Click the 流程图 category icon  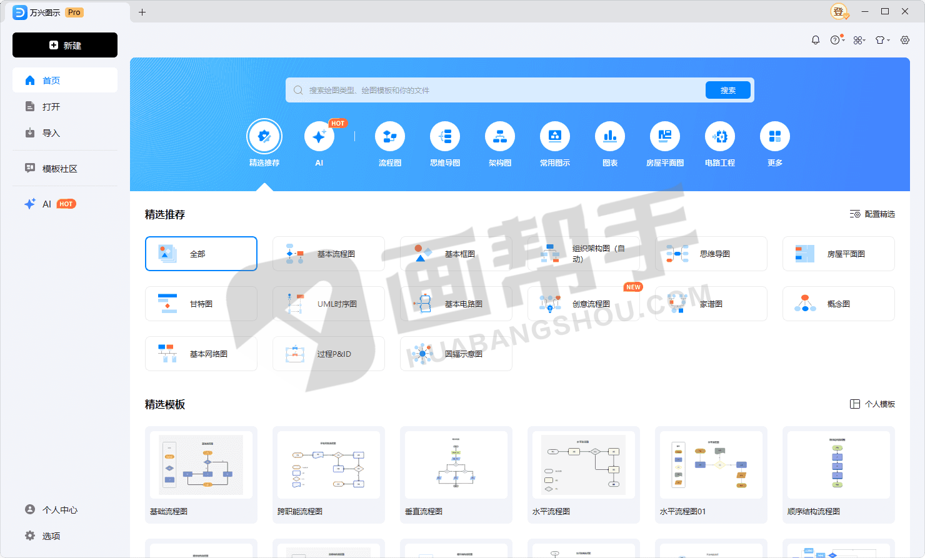pos(389,136)
